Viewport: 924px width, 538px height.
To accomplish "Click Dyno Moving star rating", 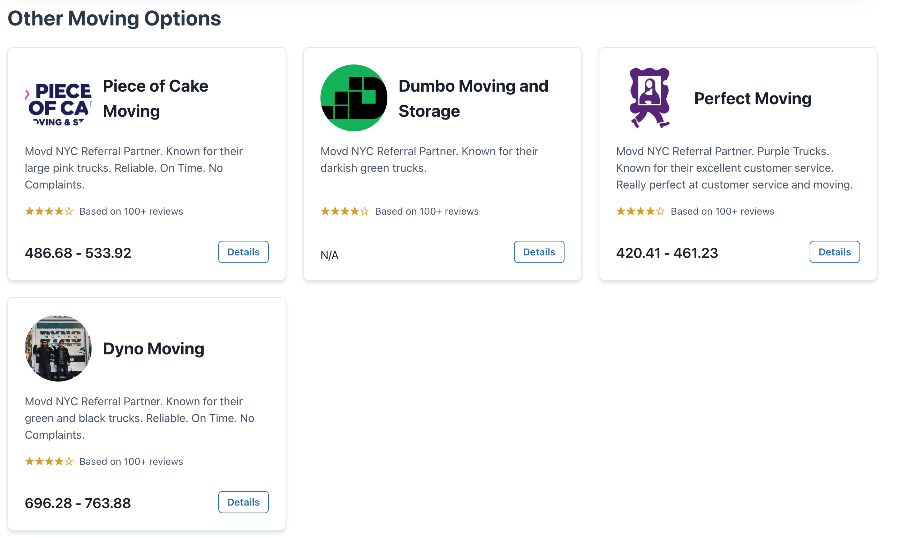I will point(49,461).
